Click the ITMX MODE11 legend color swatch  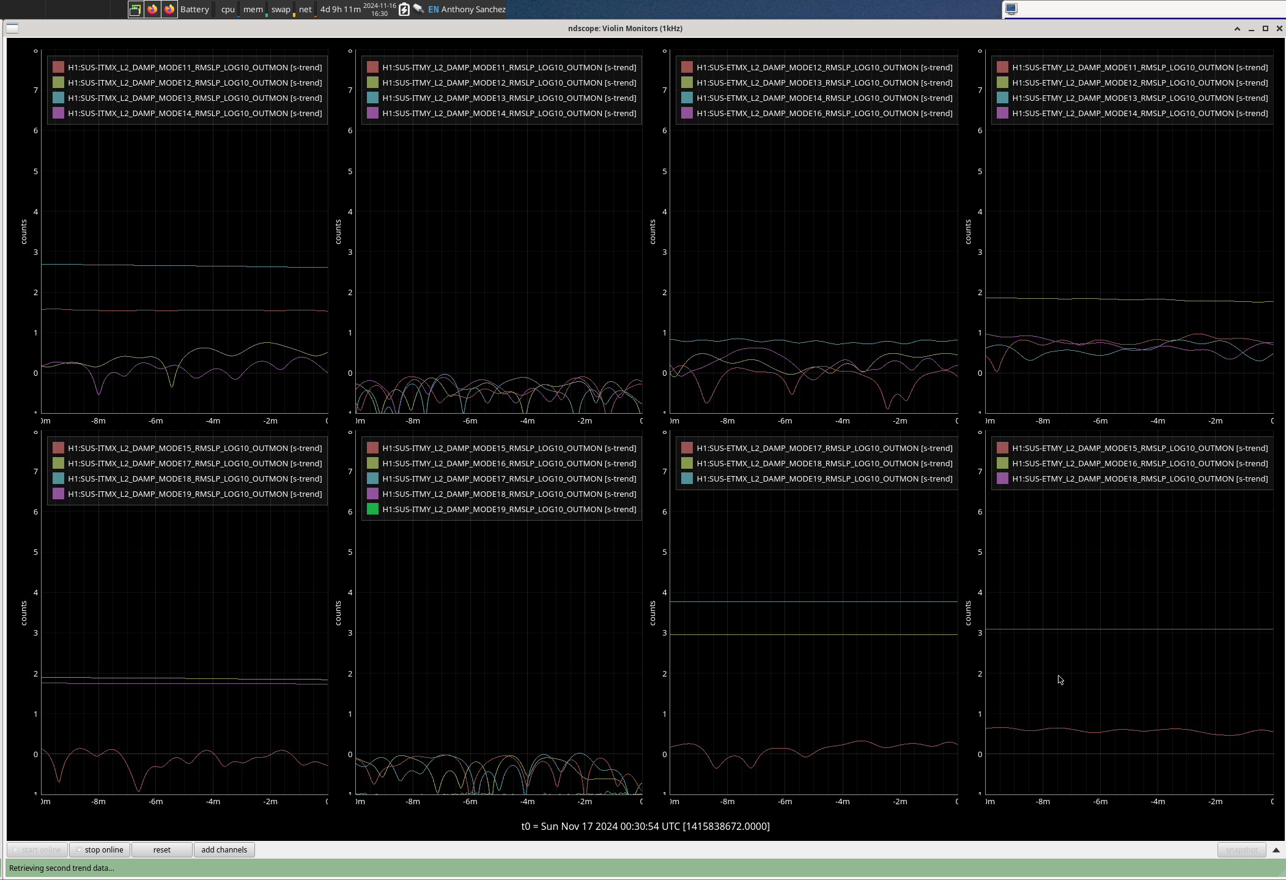point(59,67)
